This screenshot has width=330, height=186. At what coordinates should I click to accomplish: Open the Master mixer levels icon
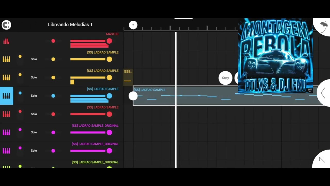coord(6,41)
